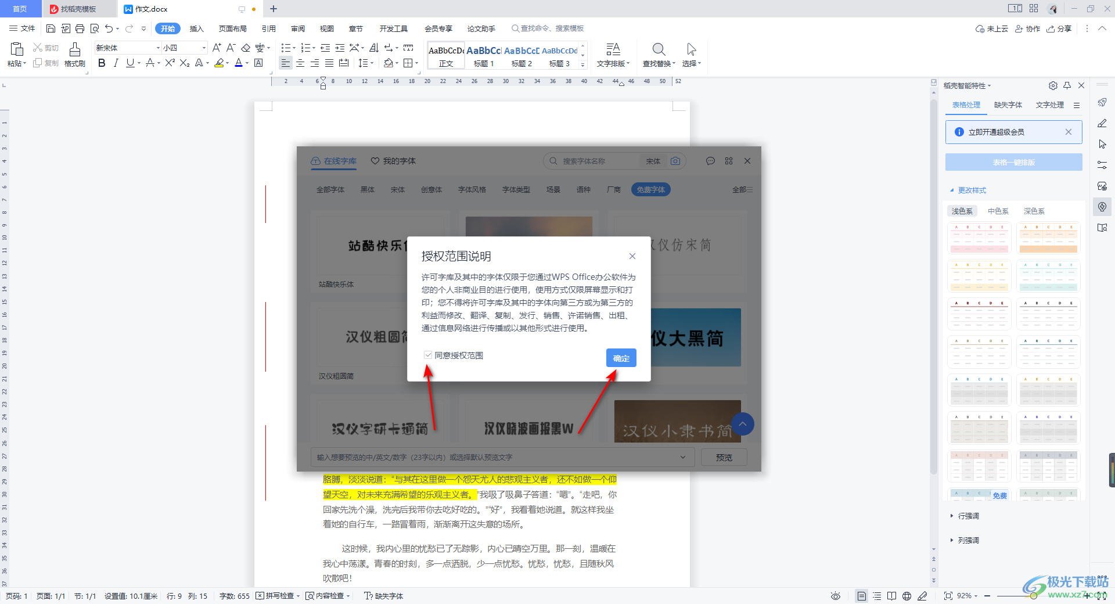The height and width of the screenshot is (604, 1115).
Task: Click the Share button at top right
Action: point(1059,28)
